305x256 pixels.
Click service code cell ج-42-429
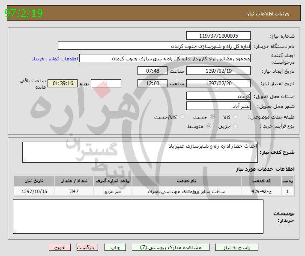(261, 191)
